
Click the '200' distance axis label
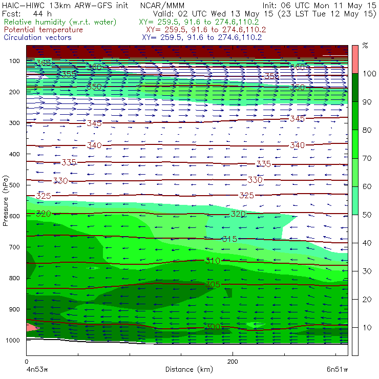(x=233, y=362)
